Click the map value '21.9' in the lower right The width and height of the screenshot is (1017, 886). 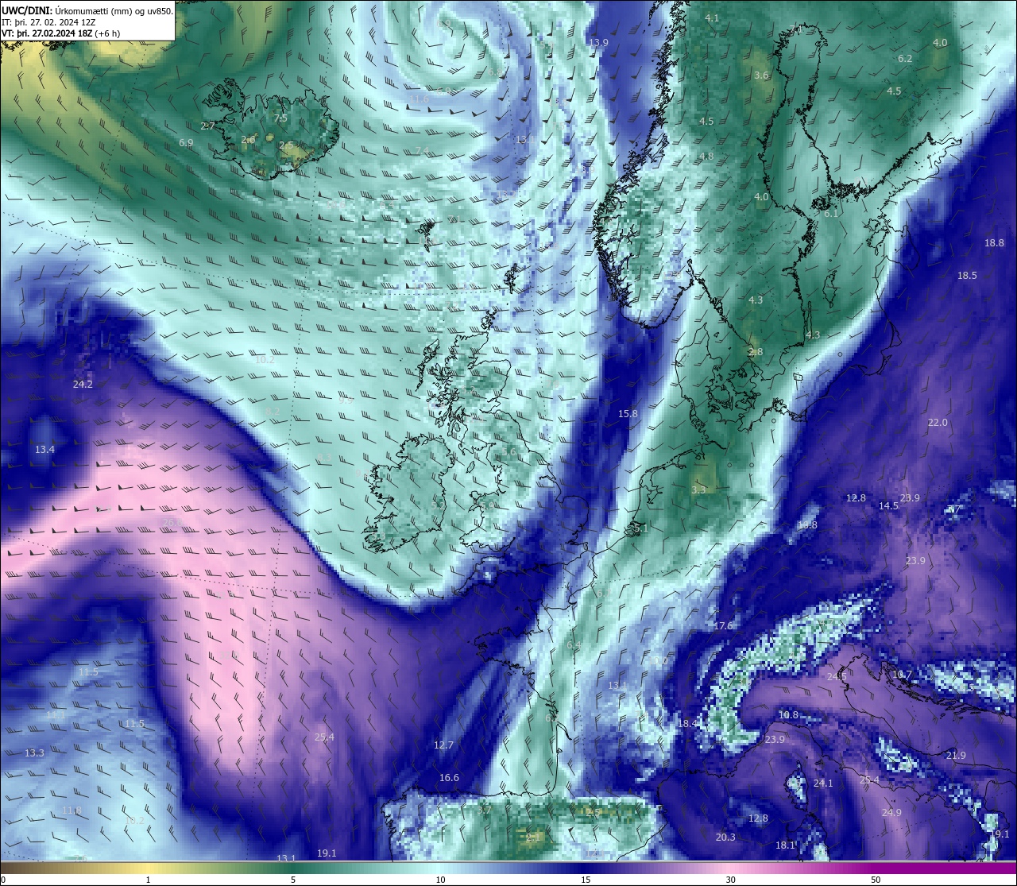click(x=956, y=755)
